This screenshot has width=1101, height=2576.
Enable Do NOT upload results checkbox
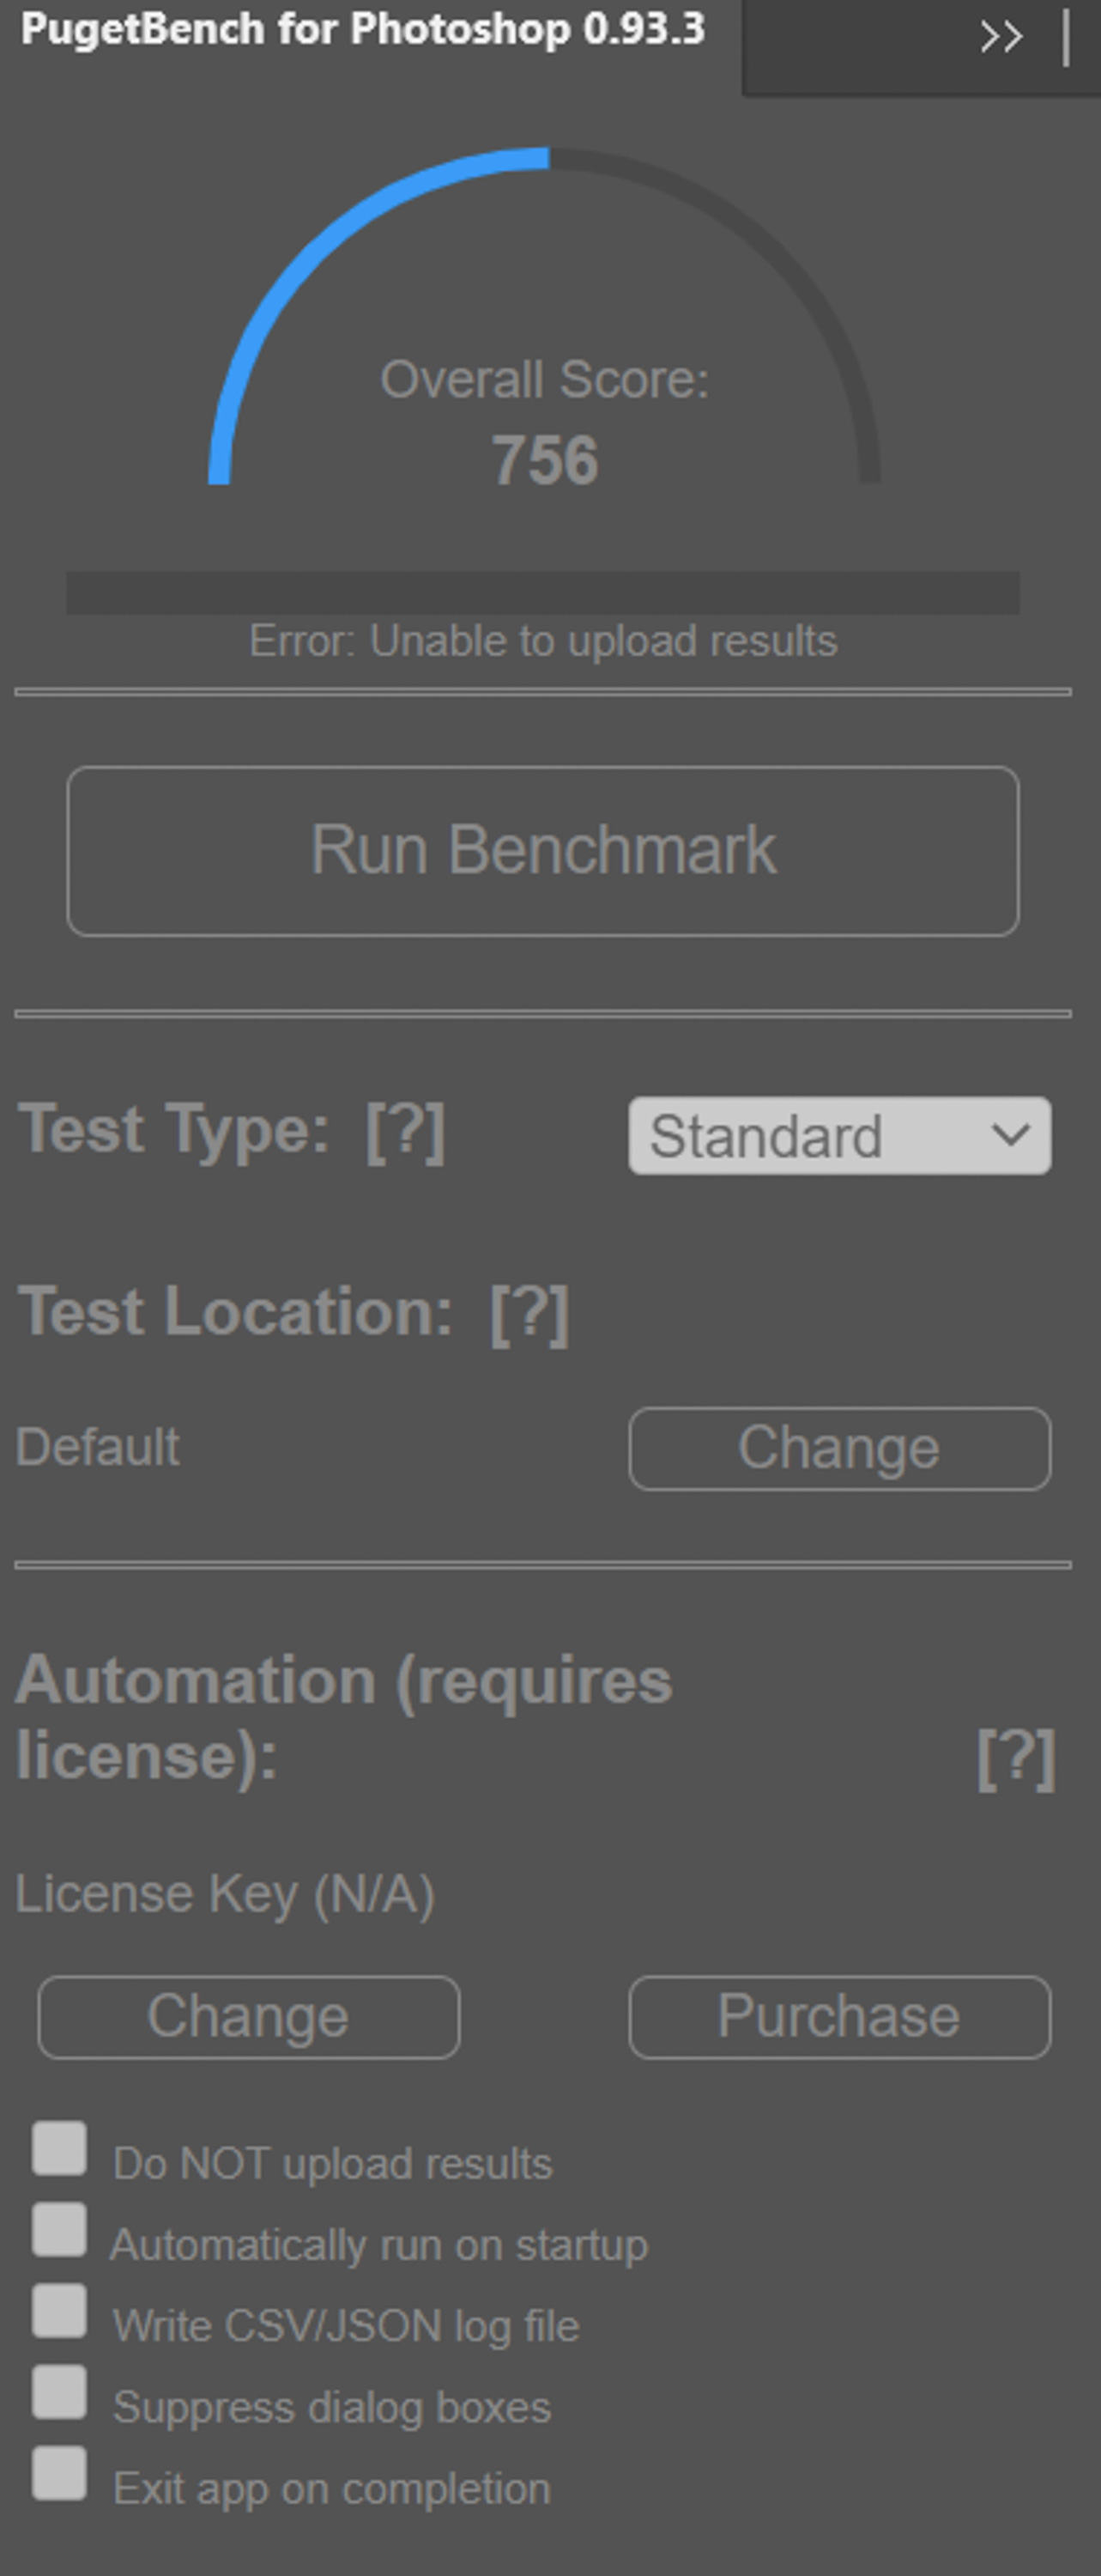[59, 2149]
